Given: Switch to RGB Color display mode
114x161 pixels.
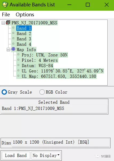Looking at the screenshot, I should point(42,92).
